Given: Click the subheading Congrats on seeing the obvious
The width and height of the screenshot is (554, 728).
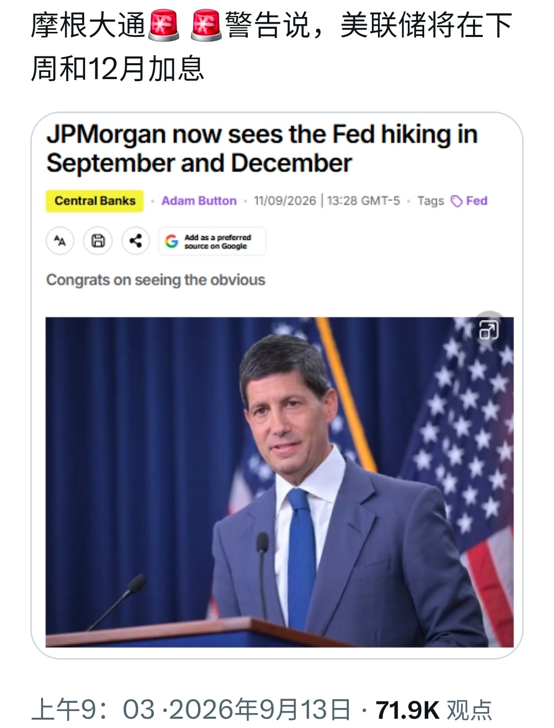Looking at the screenshot, I should [x=156, y=280].
